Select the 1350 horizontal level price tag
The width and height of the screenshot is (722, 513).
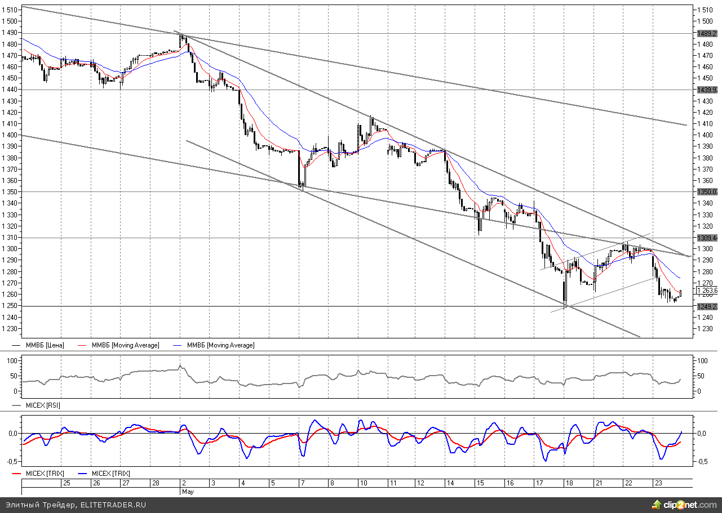pyautogui.click(x=706, y=192)
